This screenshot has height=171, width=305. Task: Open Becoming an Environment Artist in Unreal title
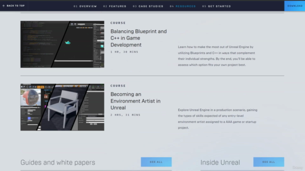(x=135, y=101)
